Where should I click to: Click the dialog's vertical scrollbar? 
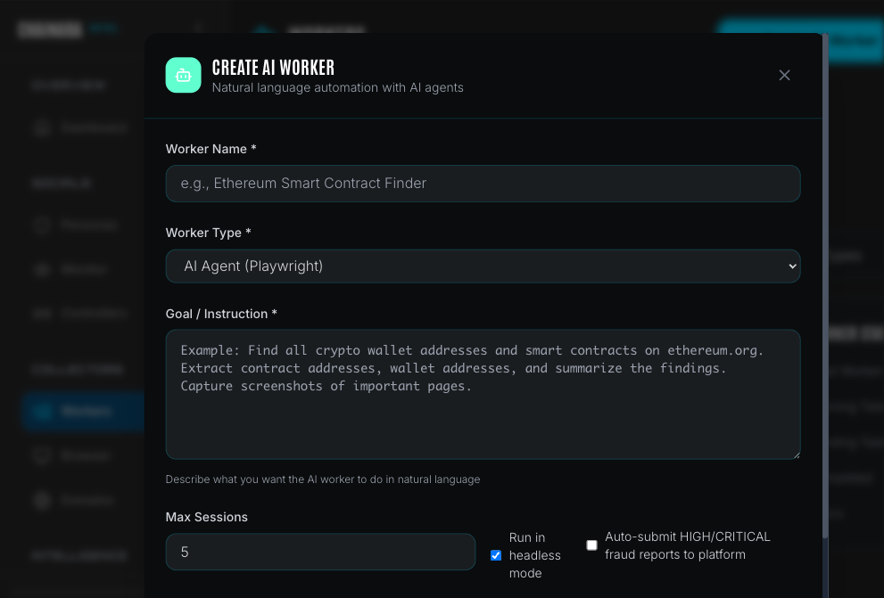click(x=825, y=284)
